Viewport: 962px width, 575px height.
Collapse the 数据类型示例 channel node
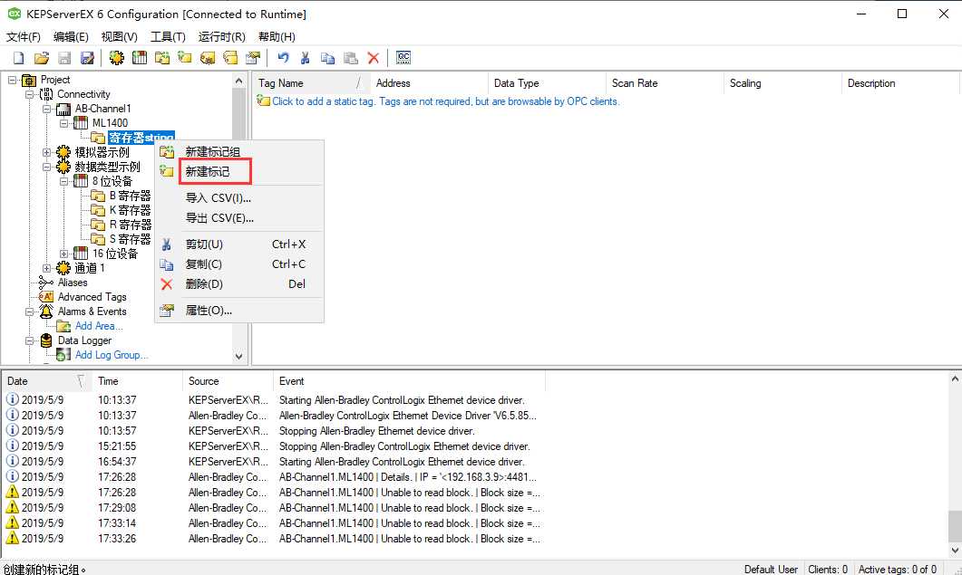point(46,167)
